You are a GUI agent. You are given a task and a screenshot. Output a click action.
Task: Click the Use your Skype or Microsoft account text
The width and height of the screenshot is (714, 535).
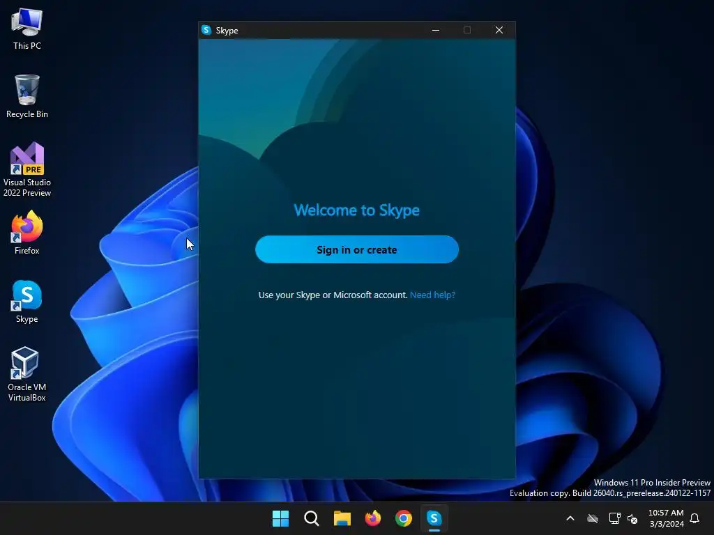pos(333,295)
